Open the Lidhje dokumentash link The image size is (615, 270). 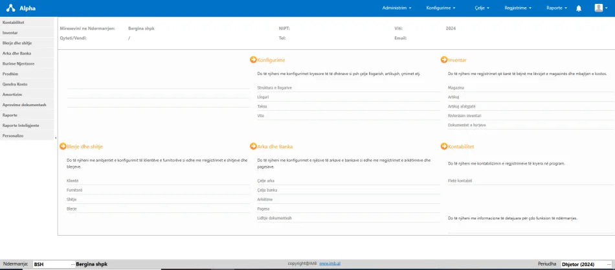274,218
